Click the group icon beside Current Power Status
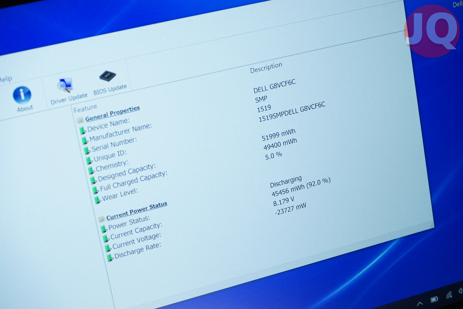 101,219
